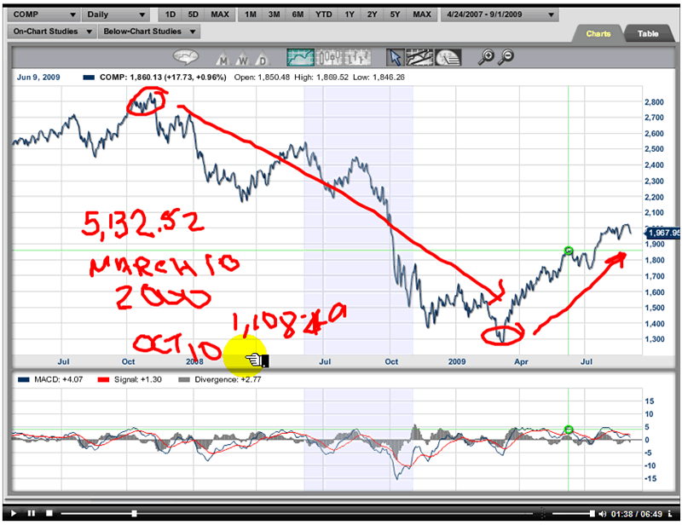This screenshot has width=682, height=525.
Task: Stop the video playback
Action: (x=49, y=514)
